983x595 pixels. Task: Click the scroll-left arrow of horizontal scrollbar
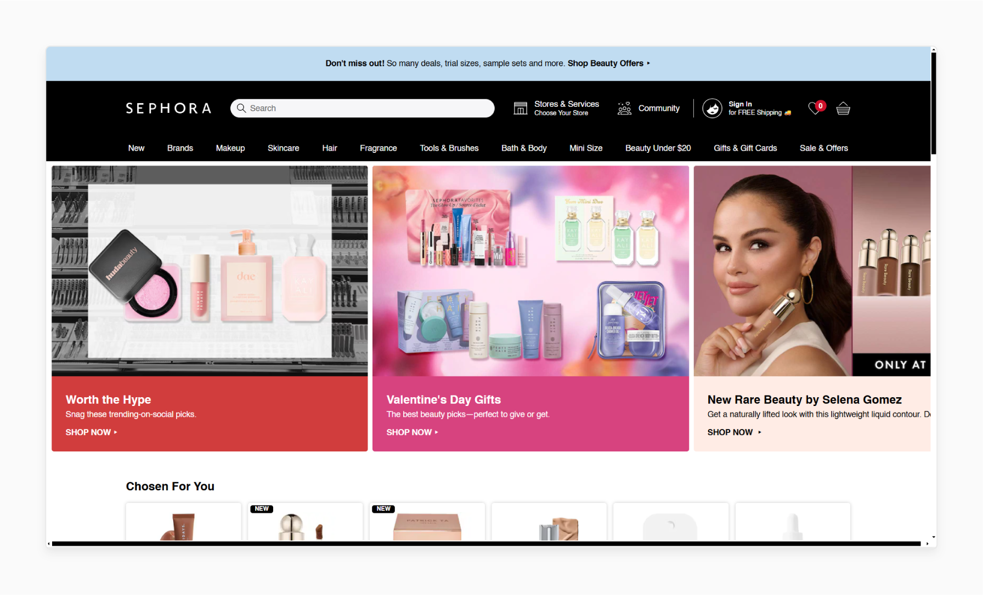point(49,543)
